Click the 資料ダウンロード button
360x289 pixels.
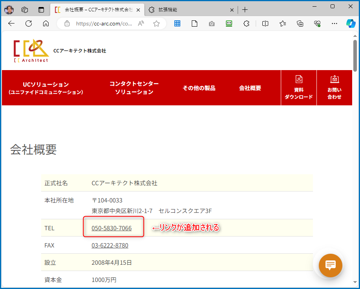(x=299, y=88)
